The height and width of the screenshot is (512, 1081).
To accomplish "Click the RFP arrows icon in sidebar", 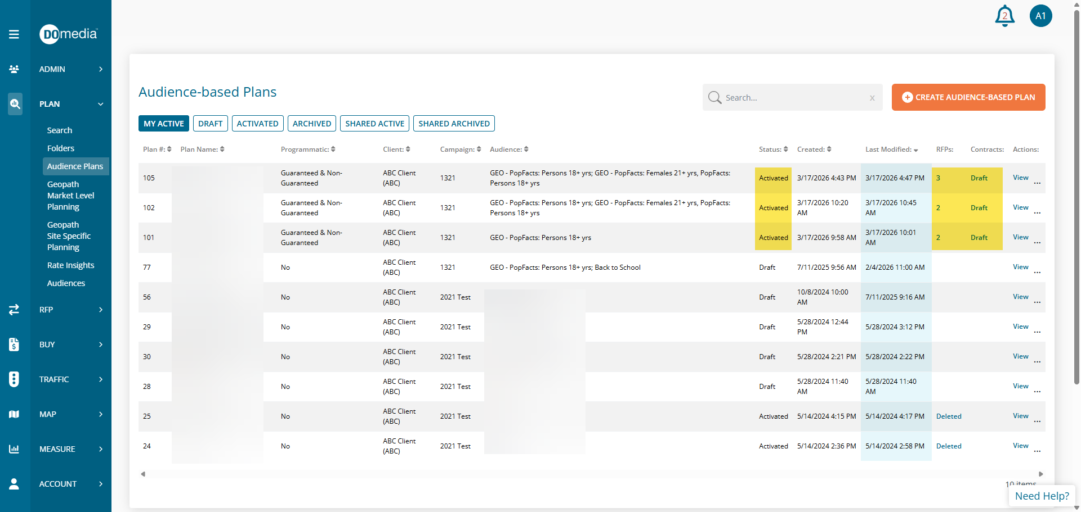I will tap(14, 310).
